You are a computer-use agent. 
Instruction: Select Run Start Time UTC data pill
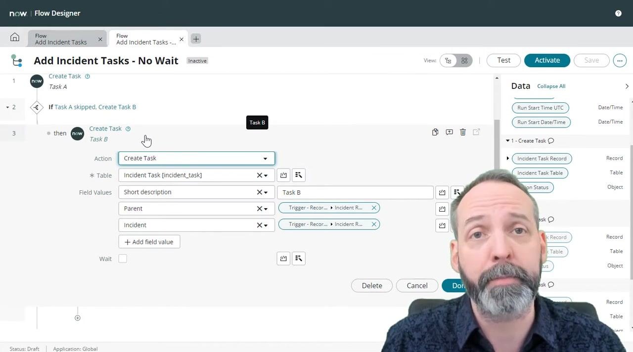coord(540,108)
